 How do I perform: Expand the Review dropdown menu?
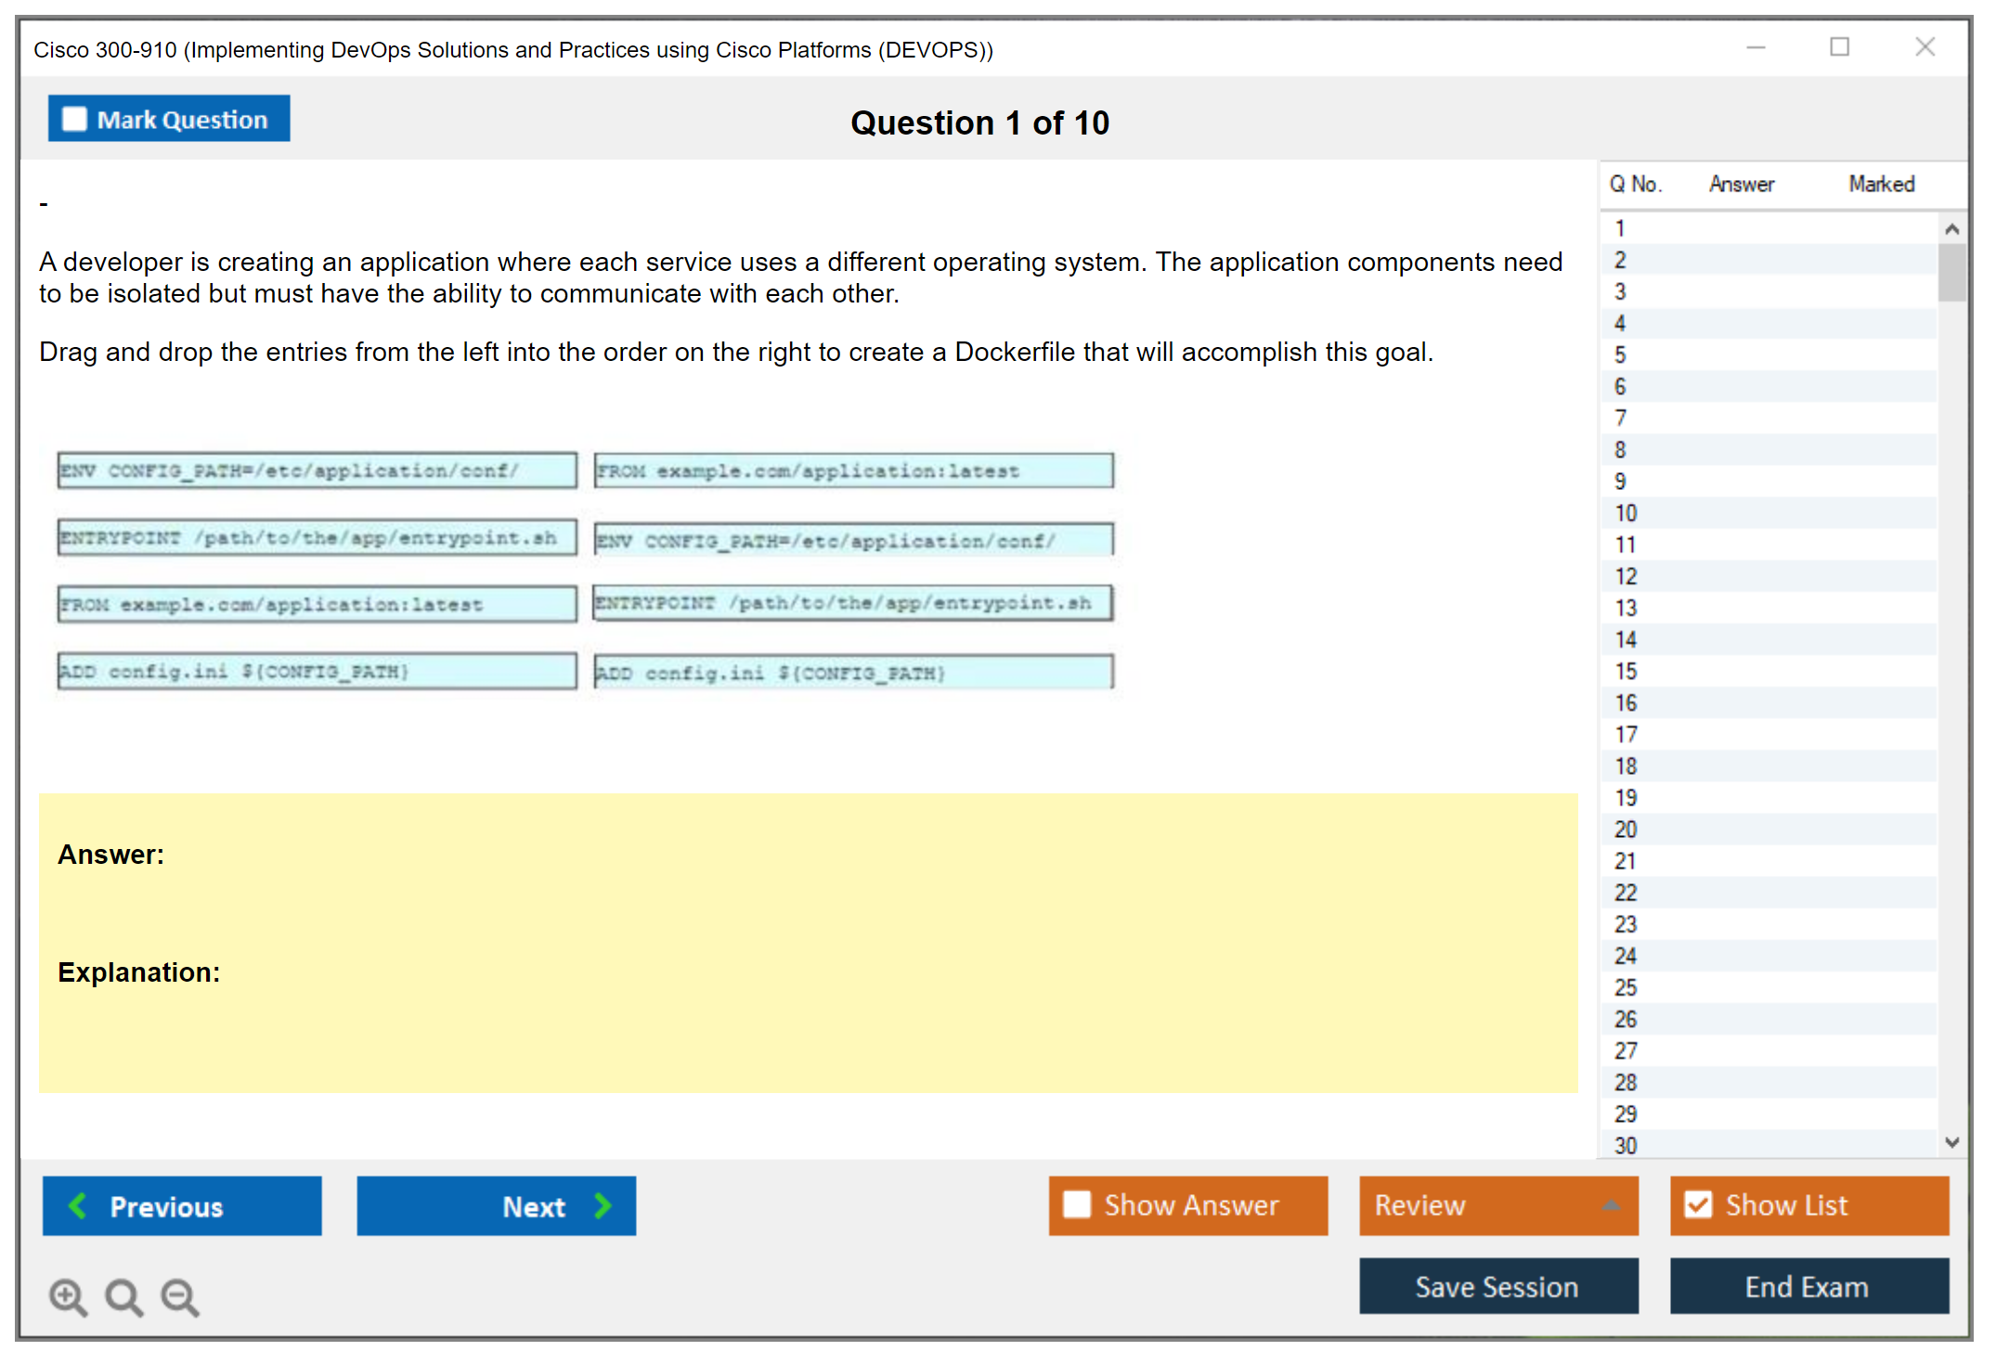(1611, 1204)
